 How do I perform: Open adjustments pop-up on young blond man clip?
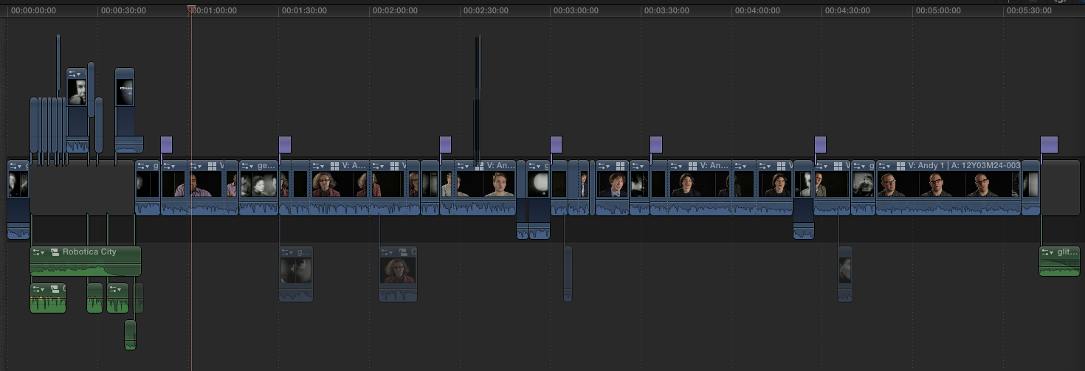(x=464, y=166)
